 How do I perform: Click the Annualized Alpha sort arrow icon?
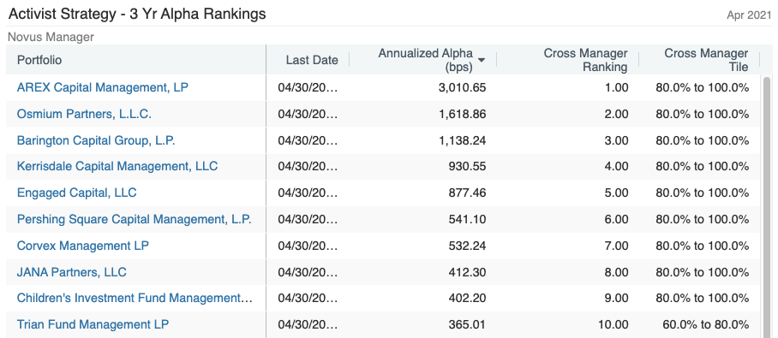click(481, 60)
